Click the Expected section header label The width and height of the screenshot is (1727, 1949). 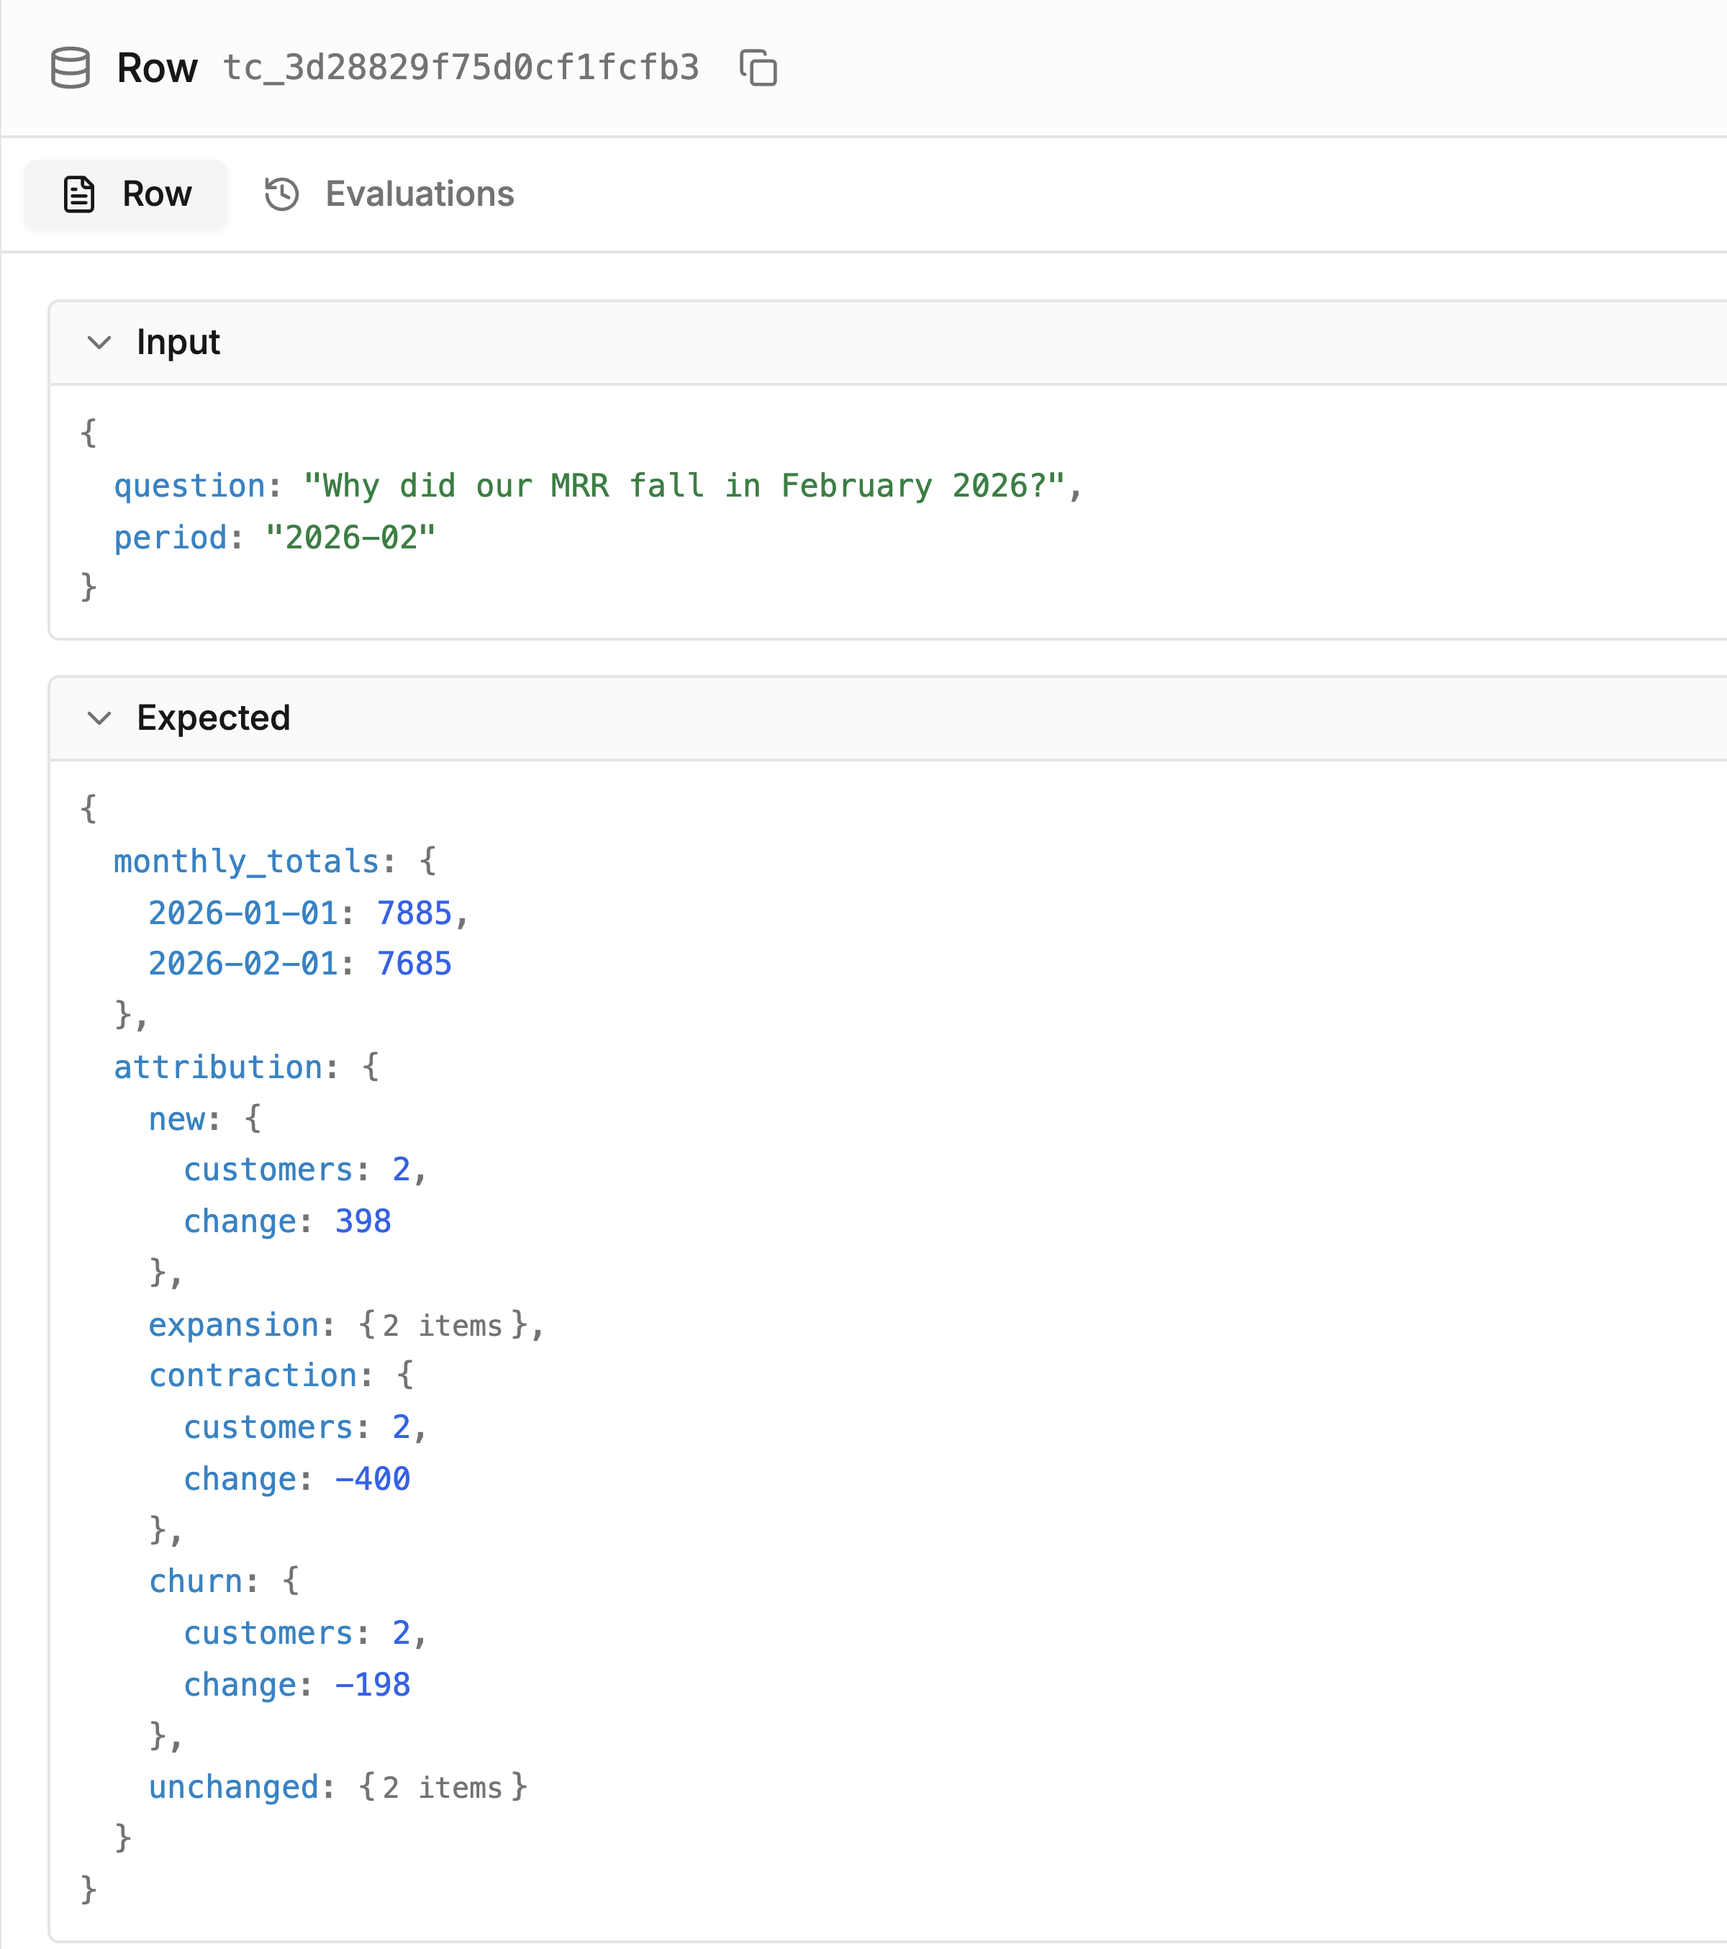pyautogui.click(x=214, y=718)
